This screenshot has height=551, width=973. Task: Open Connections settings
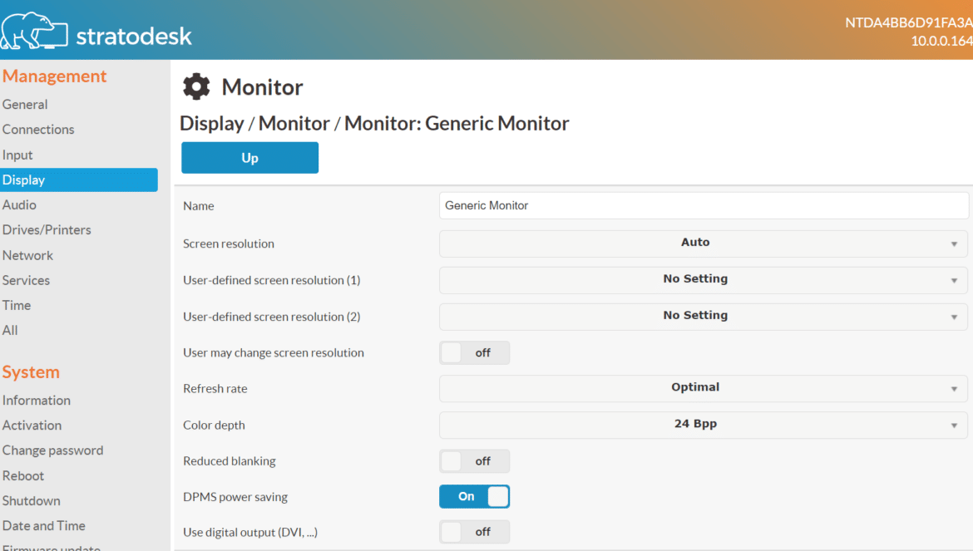[38, 129]
